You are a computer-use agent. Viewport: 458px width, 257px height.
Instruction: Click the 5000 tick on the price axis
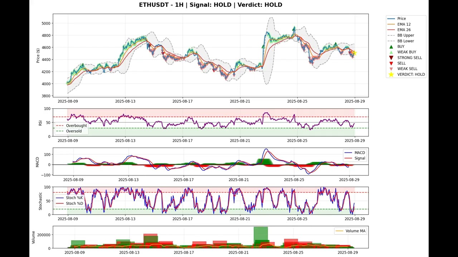[x=46, y=23]
